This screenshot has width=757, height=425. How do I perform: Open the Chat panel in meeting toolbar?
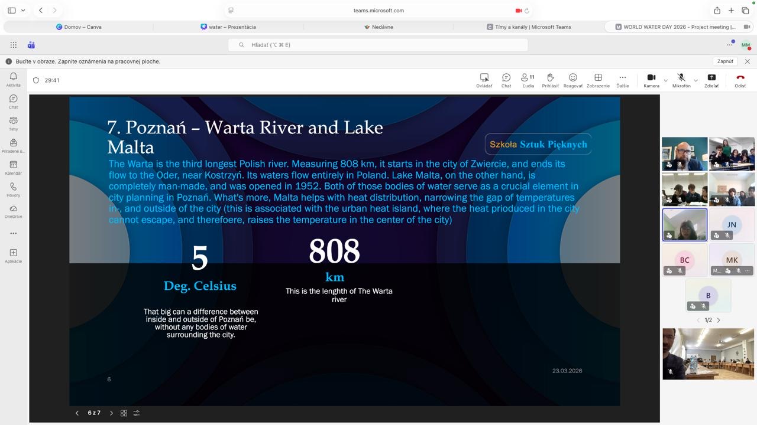click(506, 80)
